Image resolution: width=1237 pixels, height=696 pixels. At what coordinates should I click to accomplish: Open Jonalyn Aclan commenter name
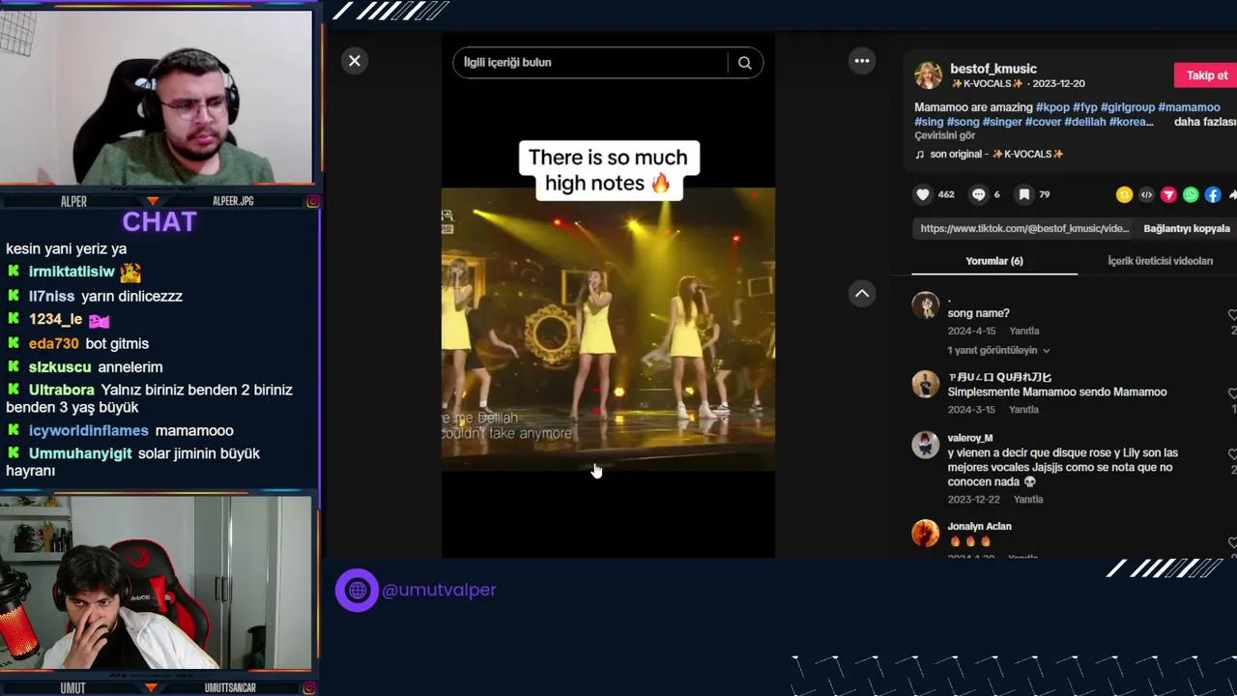980,527
